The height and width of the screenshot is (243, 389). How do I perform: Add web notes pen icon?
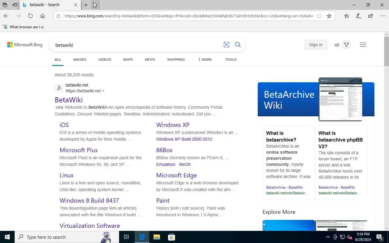(x=359, y=16)
